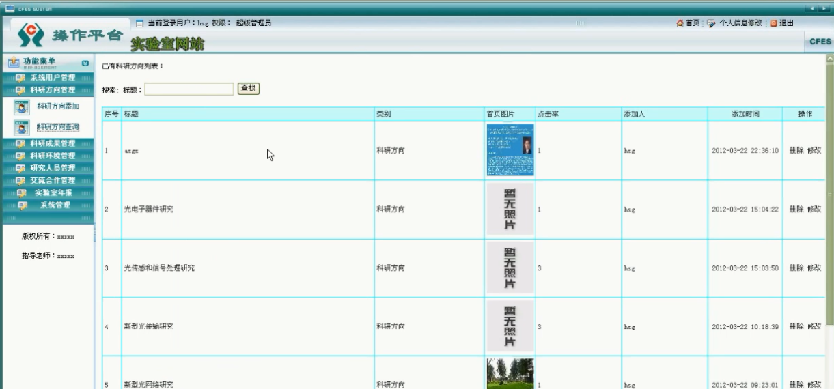This screenshot has width=834, height=389.
Task: Click the icon beside 科研成果管理 menu
Action: click(x=20, y=143)
